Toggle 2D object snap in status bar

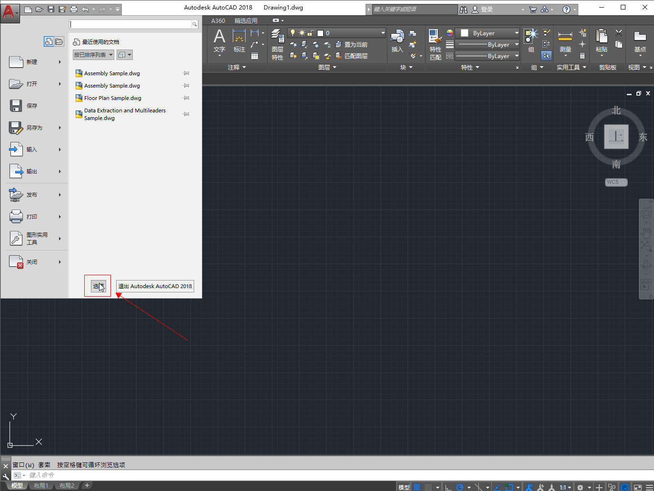coord(509,487)
